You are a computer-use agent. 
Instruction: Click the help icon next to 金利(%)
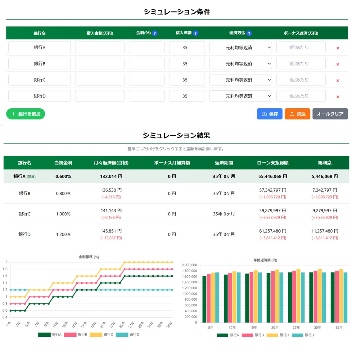tap(155, 33)
